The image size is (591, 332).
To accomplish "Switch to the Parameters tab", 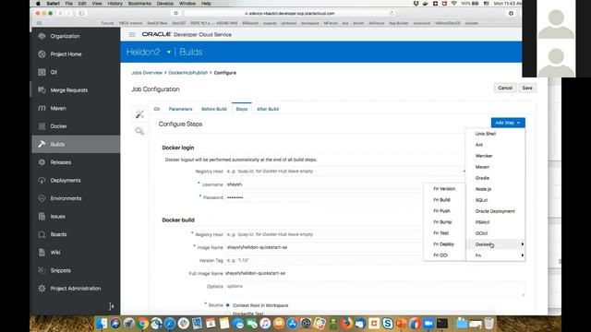I will (x=180, y=109).
